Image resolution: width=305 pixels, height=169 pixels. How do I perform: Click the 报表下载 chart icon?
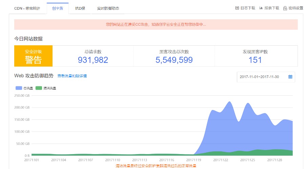tap(261, 8)
